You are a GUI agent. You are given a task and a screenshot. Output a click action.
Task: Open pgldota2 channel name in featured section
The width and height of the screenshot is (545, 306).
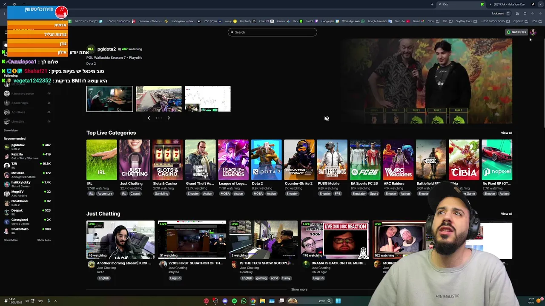[x=106, y=49]
